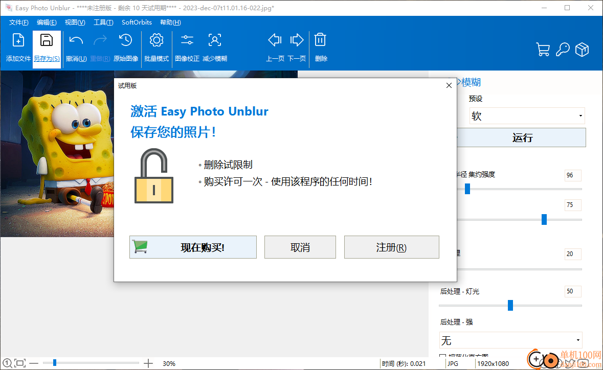Click the padlock icon in the dialog
The height and width of the screenshot is (370, 603).
pos(154,176)
